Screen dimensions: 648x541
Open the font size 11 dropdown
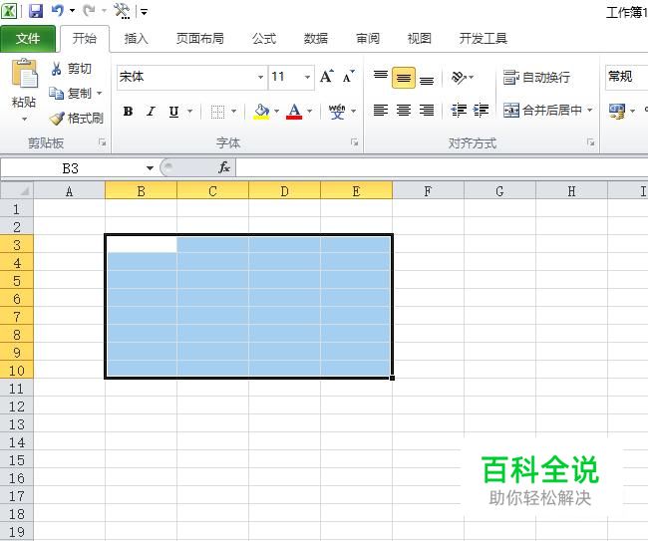click(307, 78)
